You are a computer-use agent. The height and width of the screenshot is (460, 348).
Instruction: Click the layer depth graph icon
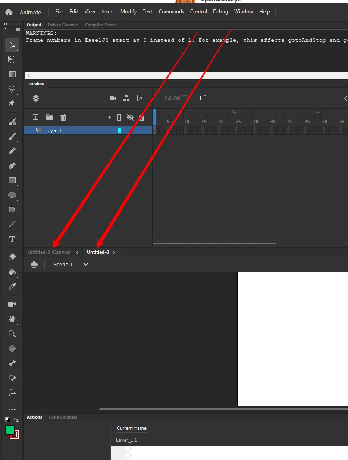click(140, 99)
